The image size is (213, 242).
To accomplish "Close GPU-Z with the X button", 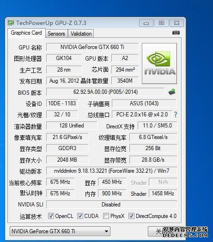I will (176, 23).
